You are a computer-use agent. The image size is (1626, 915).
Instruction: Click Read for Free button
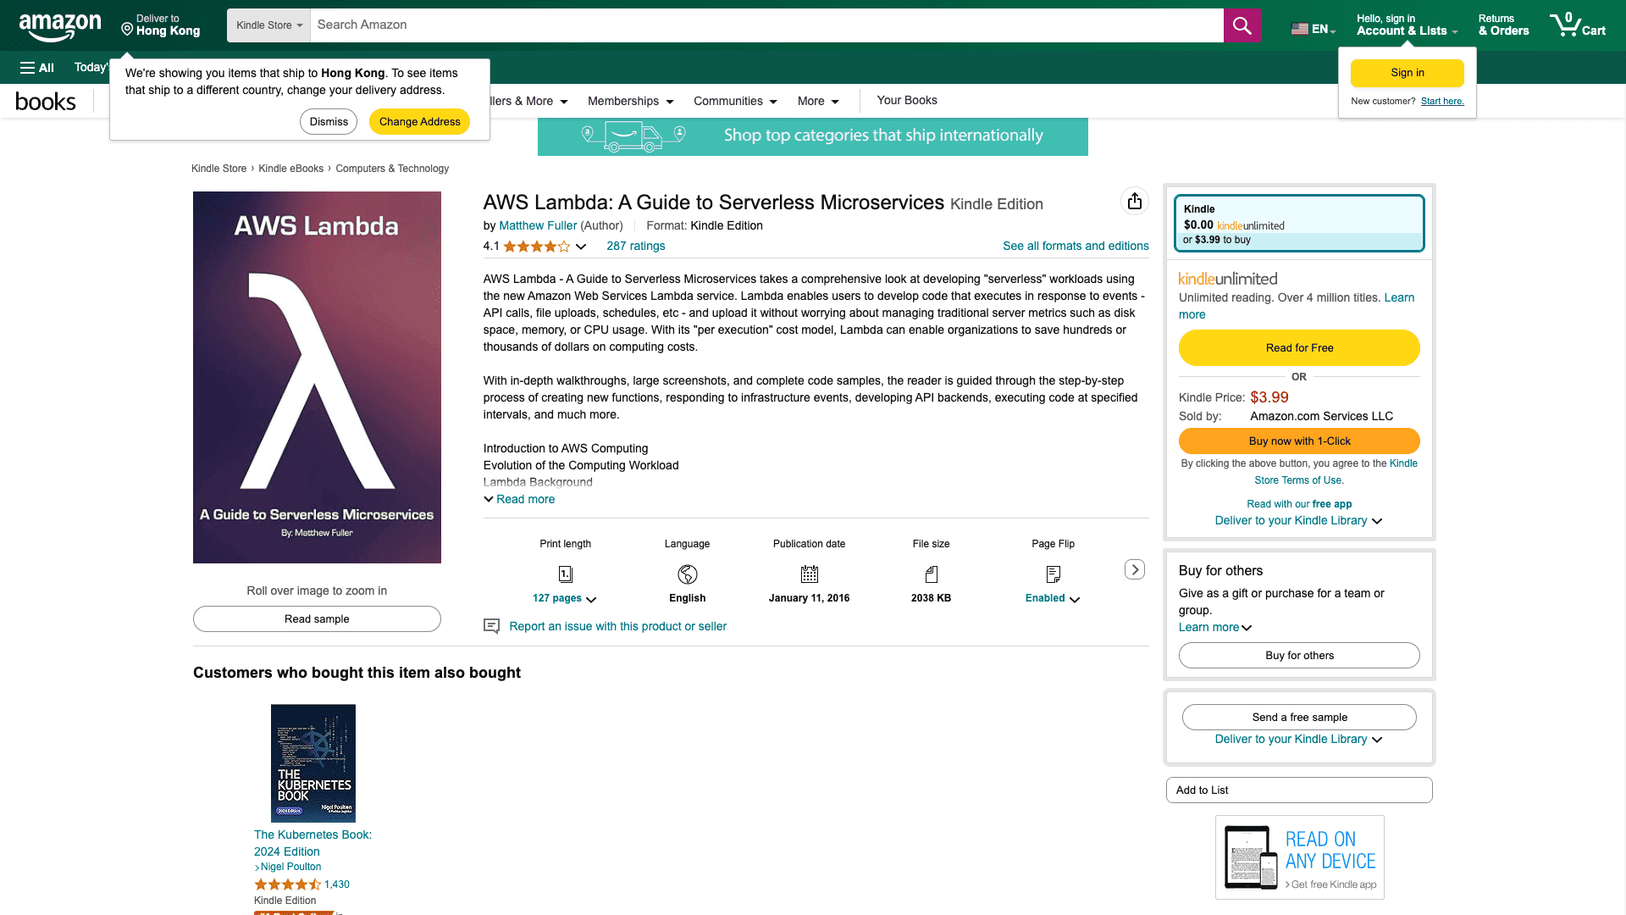1299,347
